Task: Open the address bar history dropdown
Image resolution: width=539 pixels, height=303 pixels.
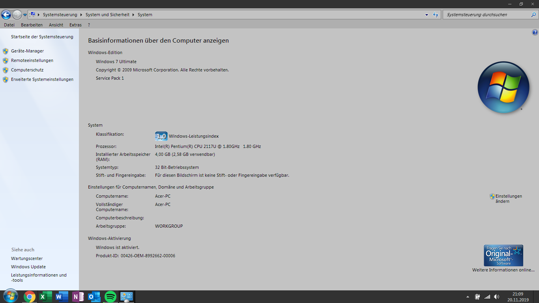Action: click(x=427, y=15)
